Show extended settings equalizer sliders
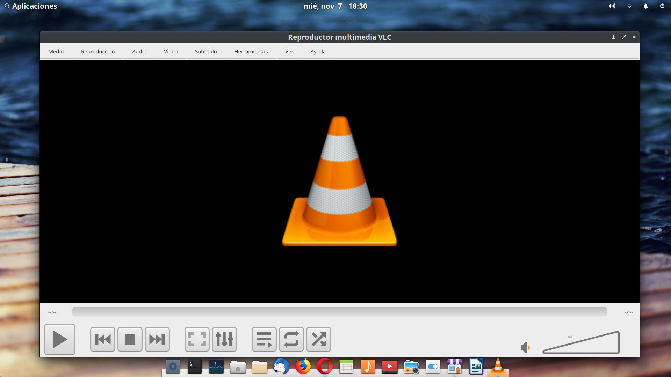Image resolution: width=671 pixels, height=377 pixels. click(224, 339)
